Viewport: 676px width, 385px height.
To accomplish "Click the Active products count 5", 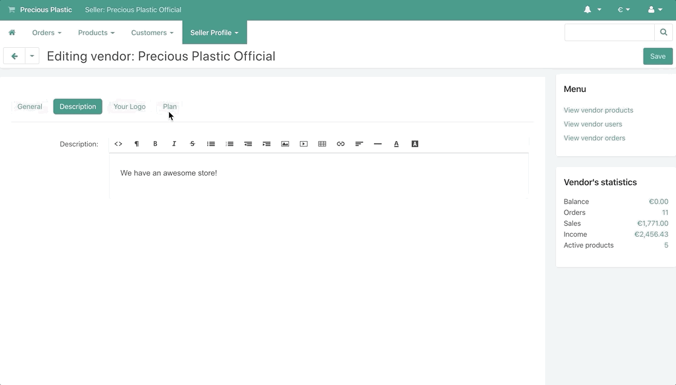I will 666,245.
